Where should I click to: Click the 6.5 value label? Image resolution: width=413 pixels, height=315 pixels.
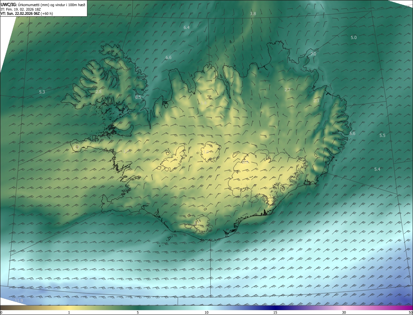coord(138,97)
